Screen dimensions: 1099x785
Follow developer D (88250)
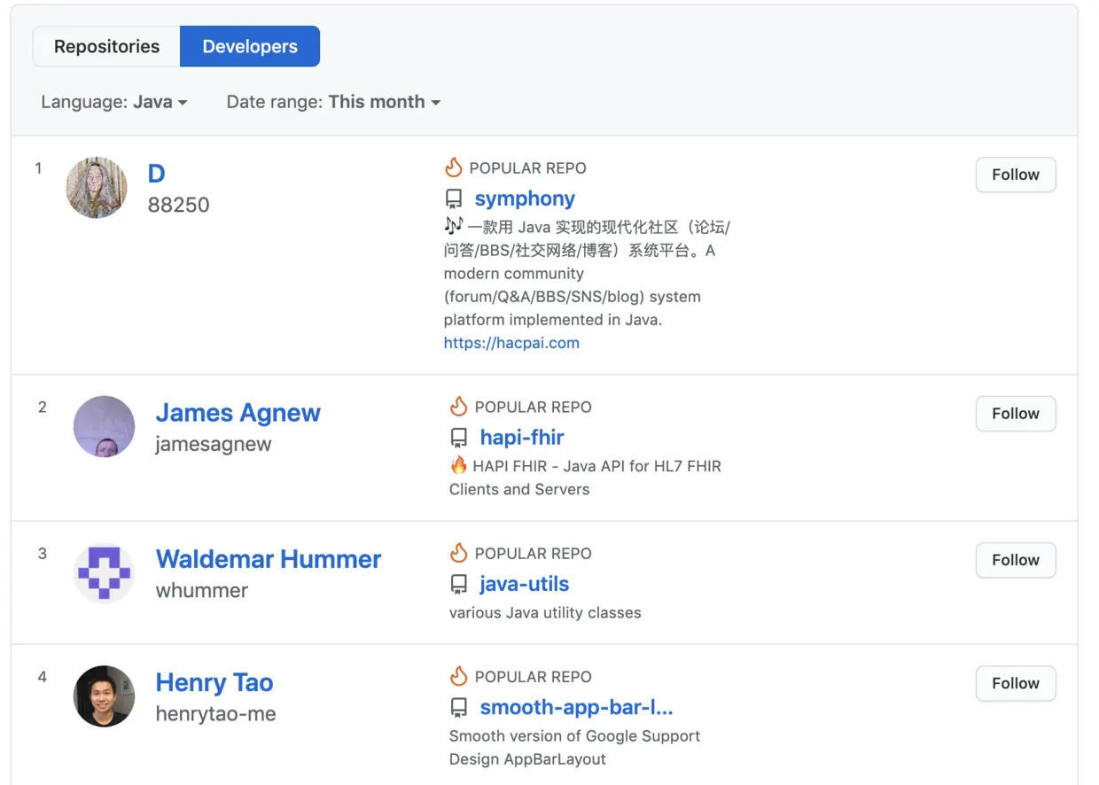pyautogui.click(x=1015, y=175)
